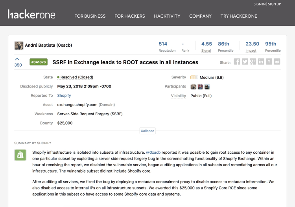The image size is (295, 207).
Task: Open the For Hackers menu
Action: 129,16
